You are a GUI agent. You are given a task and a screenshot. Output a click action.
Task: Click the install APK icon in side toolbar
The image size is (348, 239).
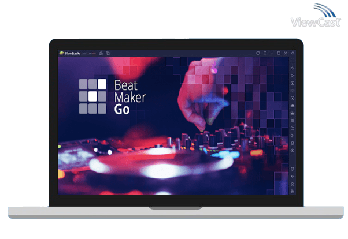pyautogui.click(x=293, y=106)
